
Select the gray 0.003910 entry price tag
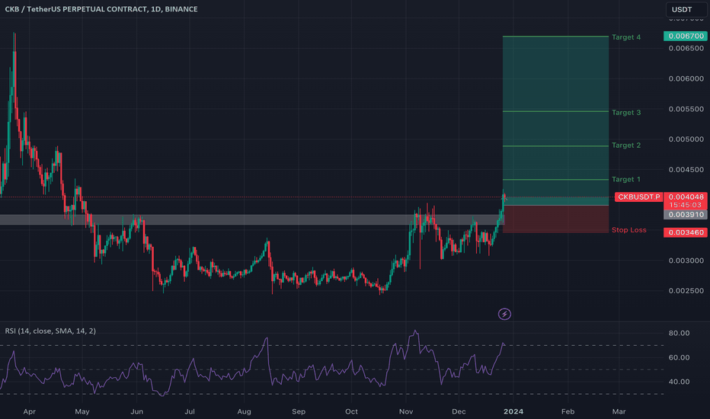(x=686, y=215)
